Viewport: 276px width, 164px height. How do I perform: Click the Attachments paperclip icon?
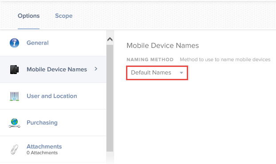click(x=14, y=149)
